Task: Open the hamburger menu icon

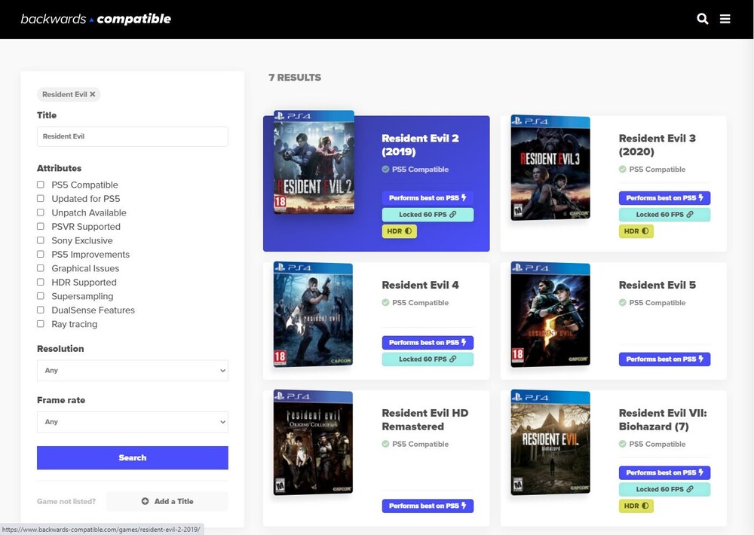Action: pos(725,19)
